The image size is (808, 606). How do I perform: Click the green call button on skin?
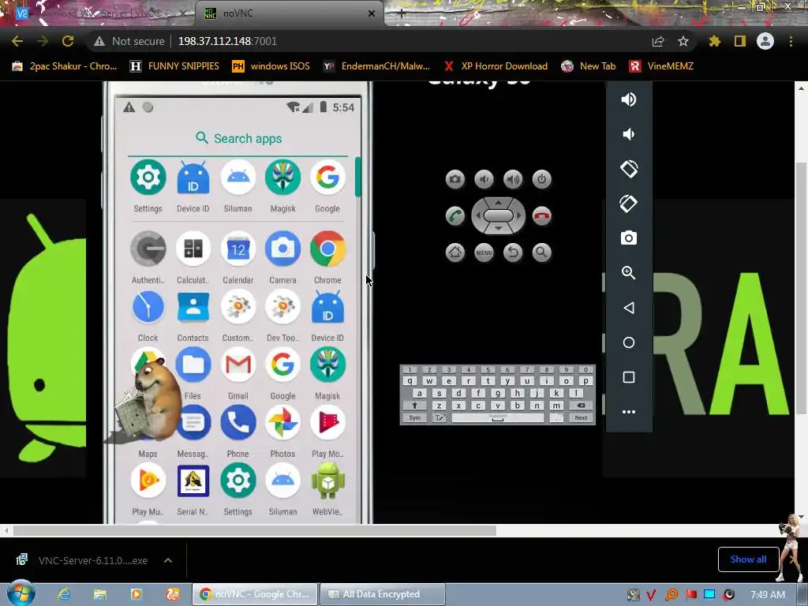(455, 216)
